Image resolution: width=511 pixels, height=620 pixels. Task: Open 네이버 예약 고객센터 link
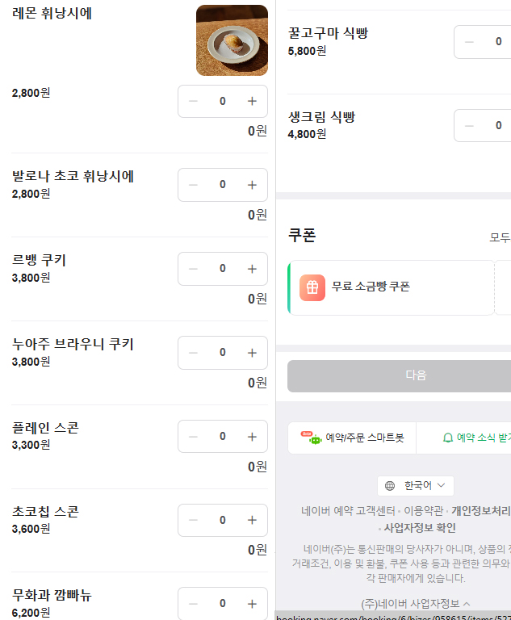pyautogui.click(x=348, y=511)
